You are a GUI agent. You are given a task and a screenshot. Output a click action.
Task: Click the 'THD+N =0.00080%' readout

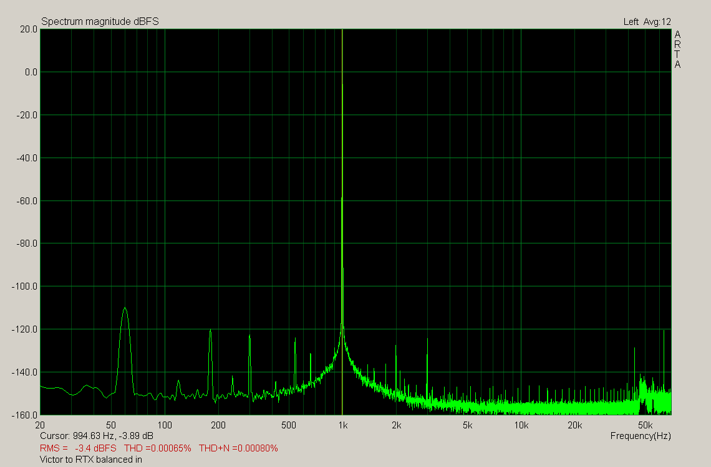[238, 448]
